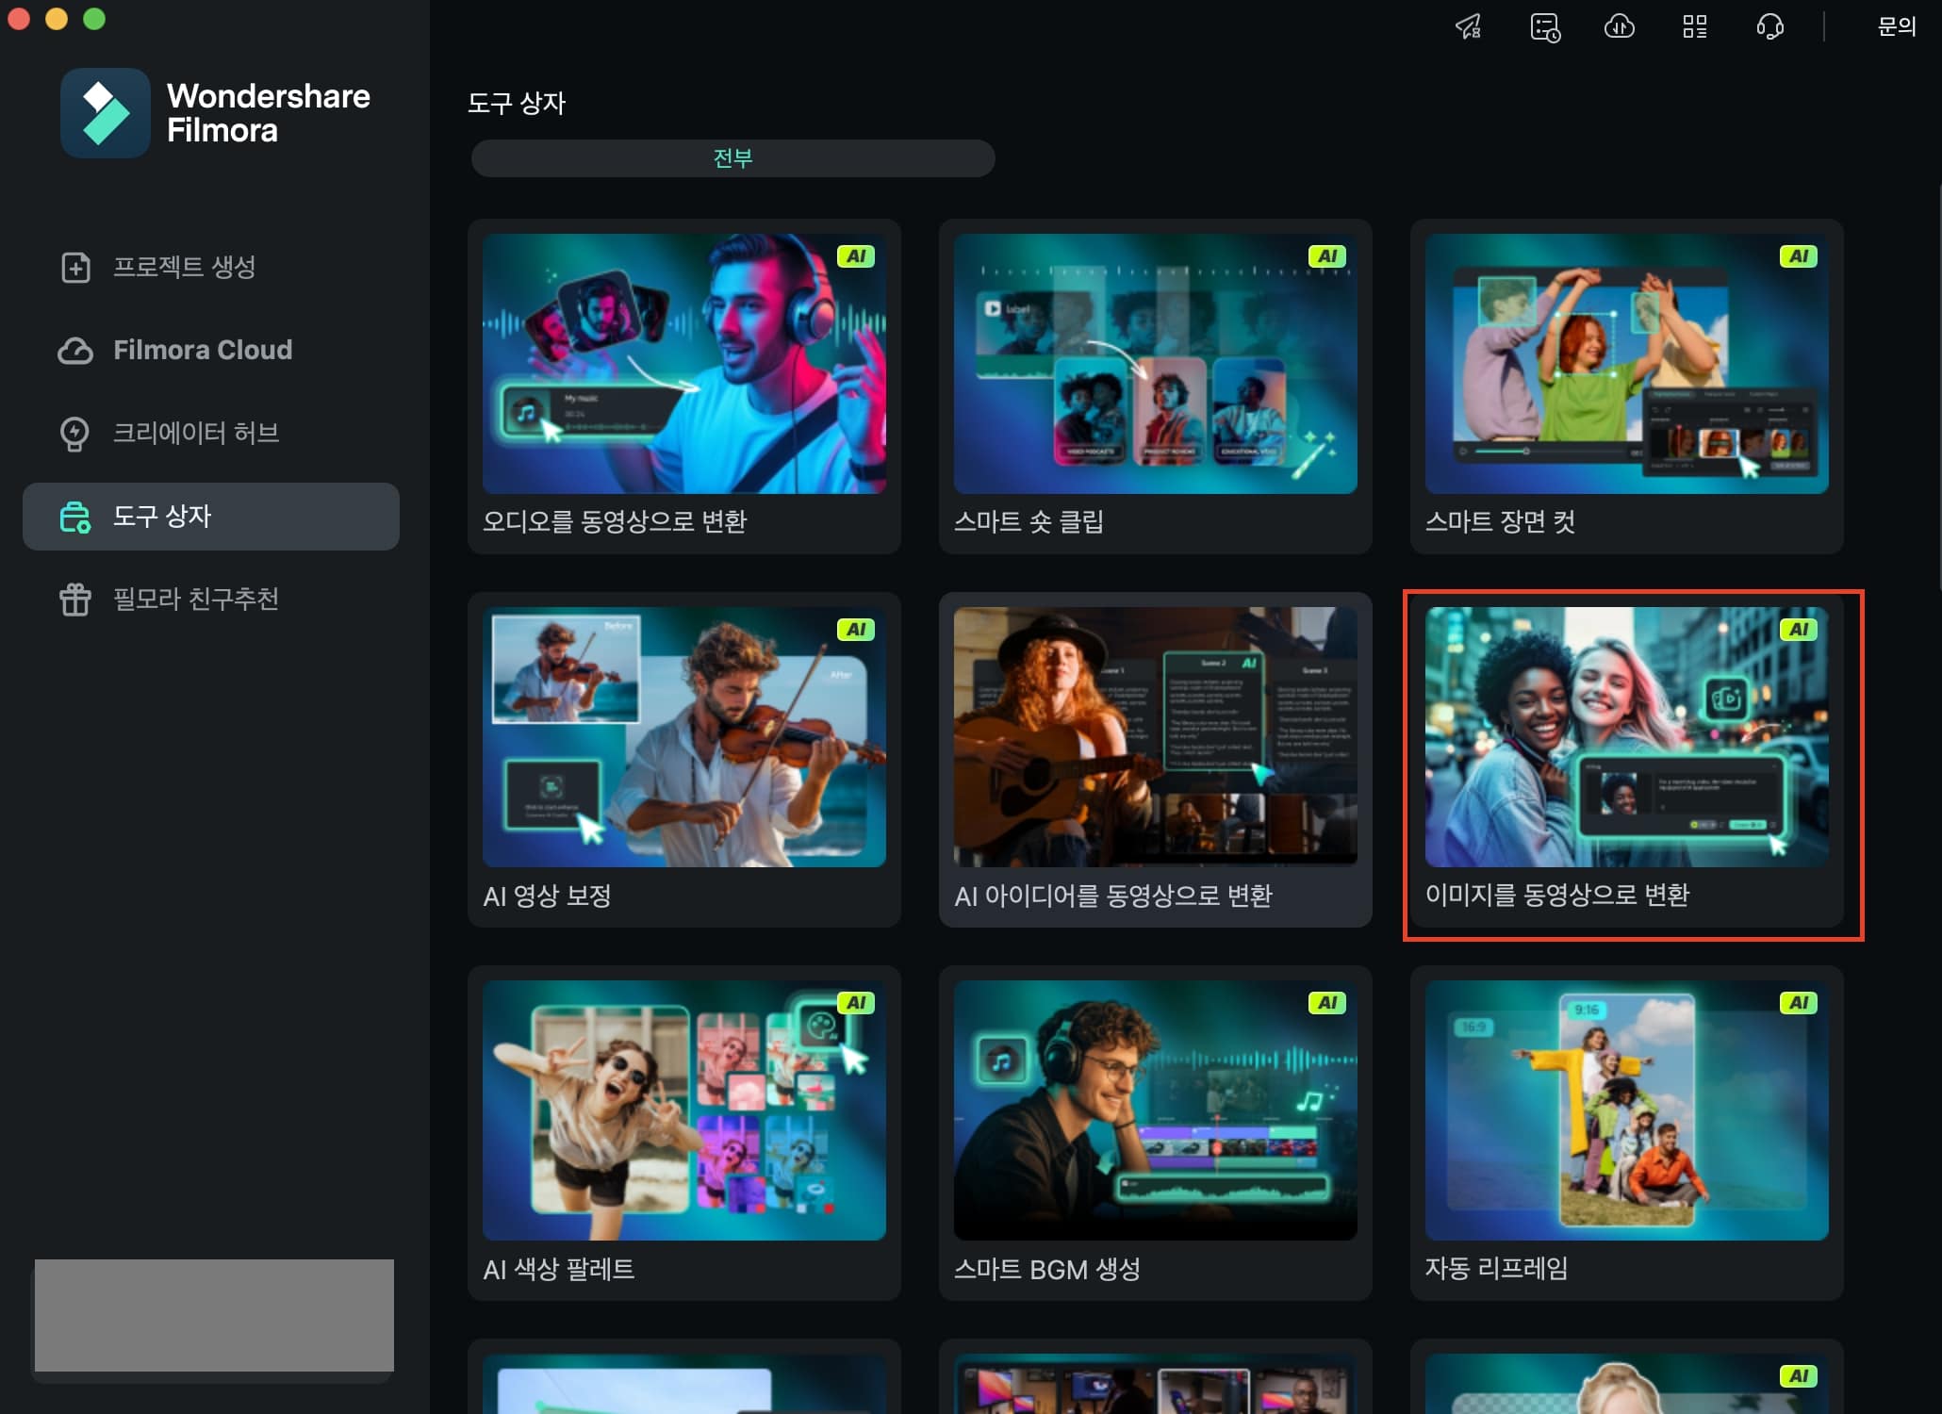Click the paper plane send icon
This screenshot has height=1414, width=1942.
pyautogui.click(x=1469, y=26)
